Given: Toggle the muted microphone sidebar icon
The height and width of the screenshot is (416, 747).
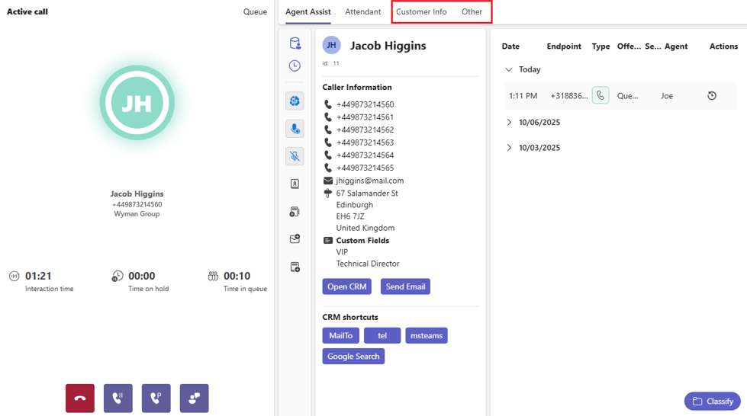Looking at the screenshot, I should pyautogui.click(x=295, y=156).
